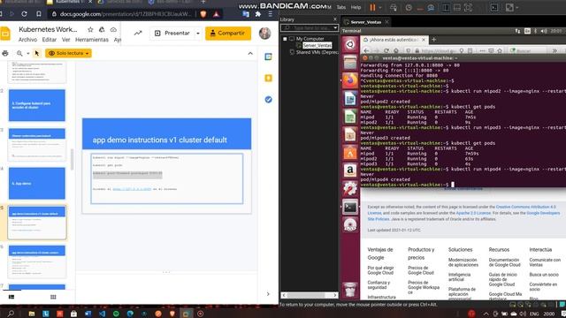Screen dimensions: 566x318
Task: Switch to filmstrip view in Slides
Action: [x=11, y=297]
